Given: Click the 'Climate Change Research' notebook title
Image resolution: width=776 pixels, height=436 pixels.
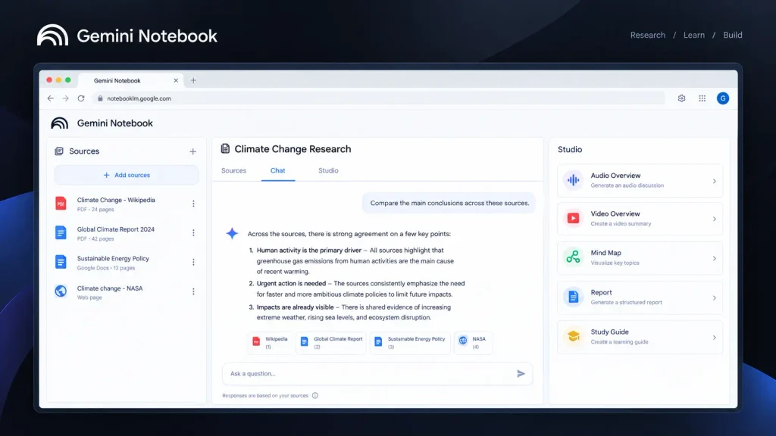Looking at the screenshot, I should (293, 149).
